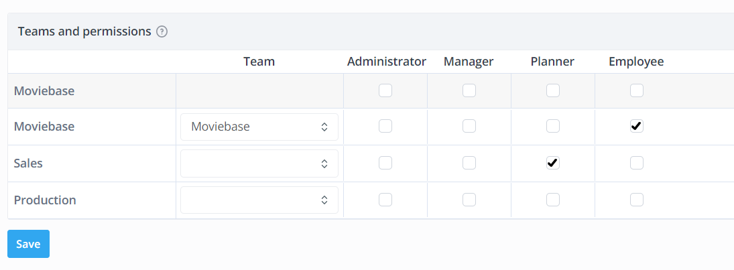Screen dimensions: 734x270
Task: Select the Teams and permissions heading
Action: [x=84, y=31]
